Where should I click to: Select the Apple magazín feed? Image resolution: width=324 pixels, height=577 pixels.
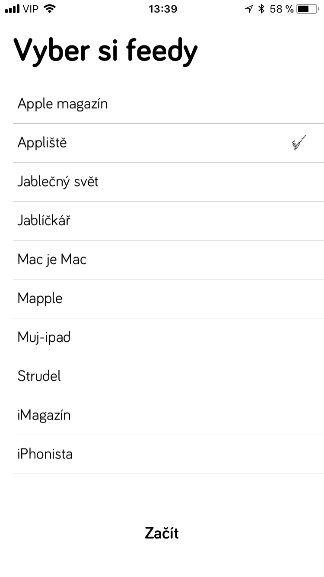click(x=63, y=104)
